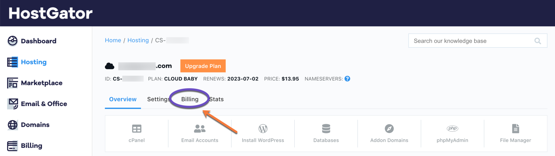Go to Home via the breadcrumb link
Viewport: 555px width, 156px height.
(113, 40)
